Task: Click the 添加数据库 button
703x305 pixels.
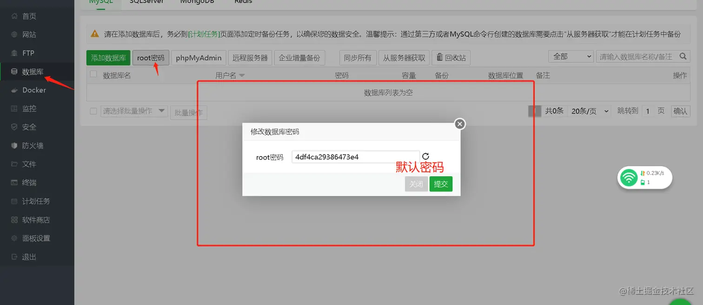Action: coord(108,57)
